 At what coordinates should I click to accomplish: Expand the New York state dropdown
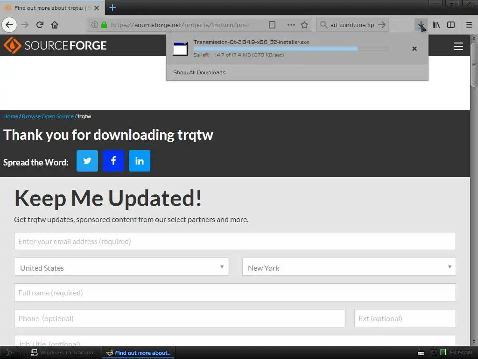[349, 267]
